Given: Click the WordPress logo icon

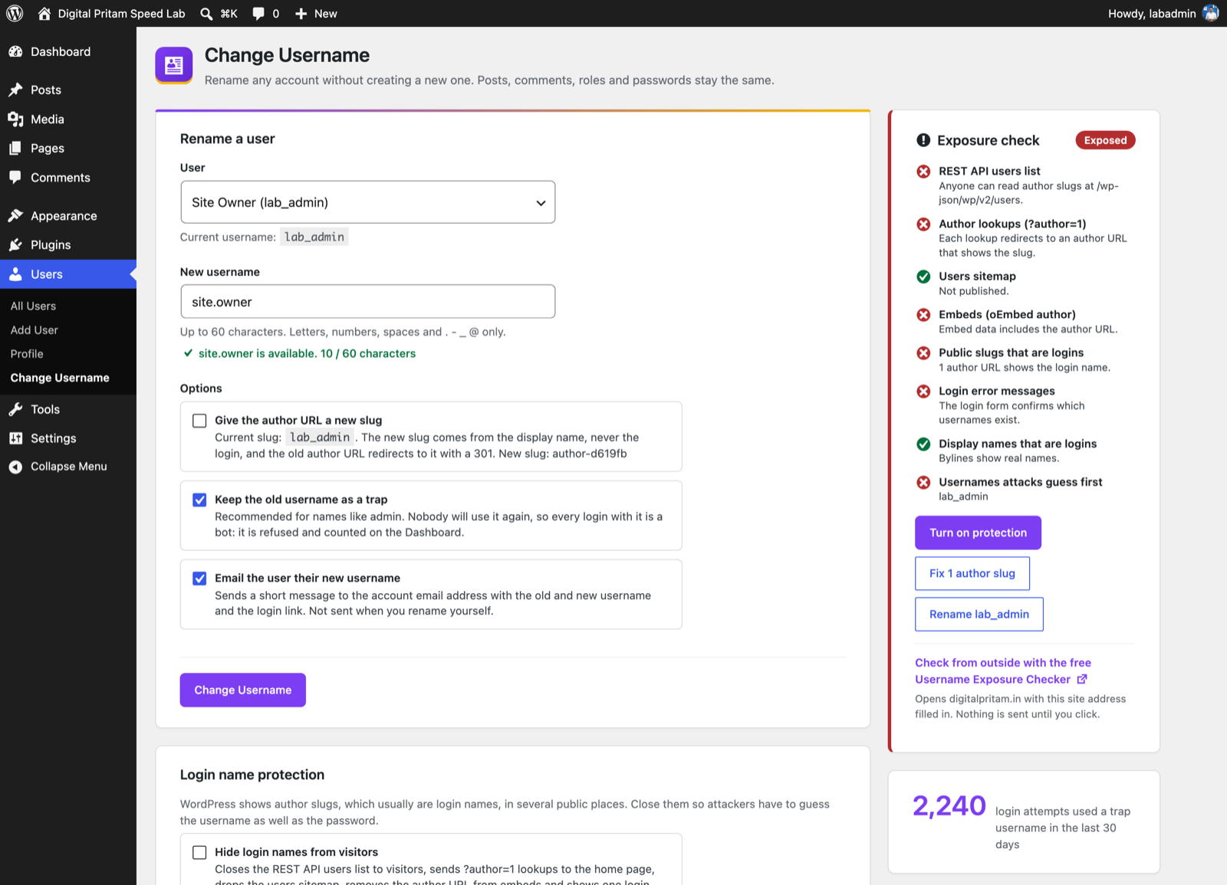Looking at the screenshot, I should click(15, 13).
